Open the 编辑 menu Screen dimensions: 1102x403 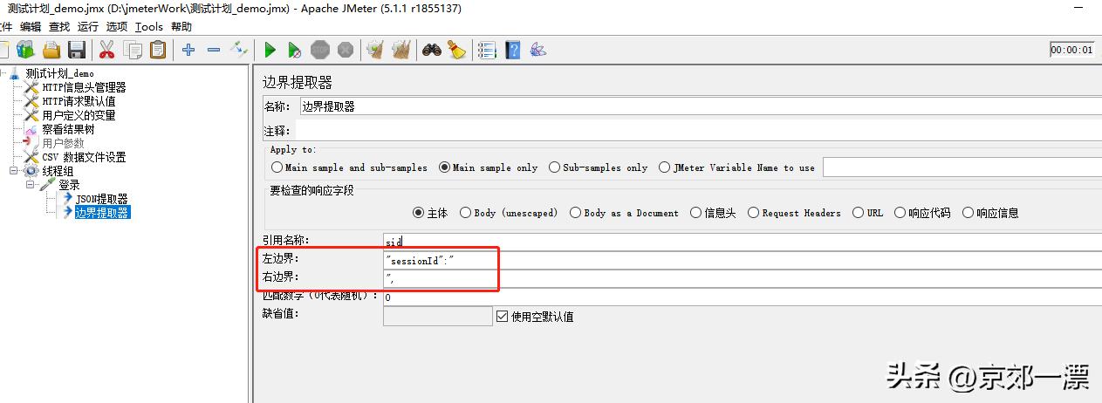pyautogui.click(x=31, y=27)
